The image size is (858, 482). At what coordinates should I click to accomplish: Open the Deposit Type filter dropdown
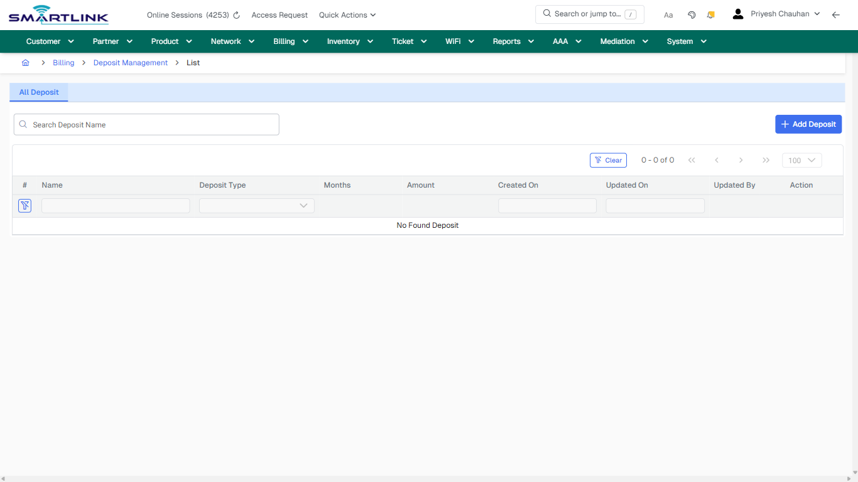[x=256, y=205]
